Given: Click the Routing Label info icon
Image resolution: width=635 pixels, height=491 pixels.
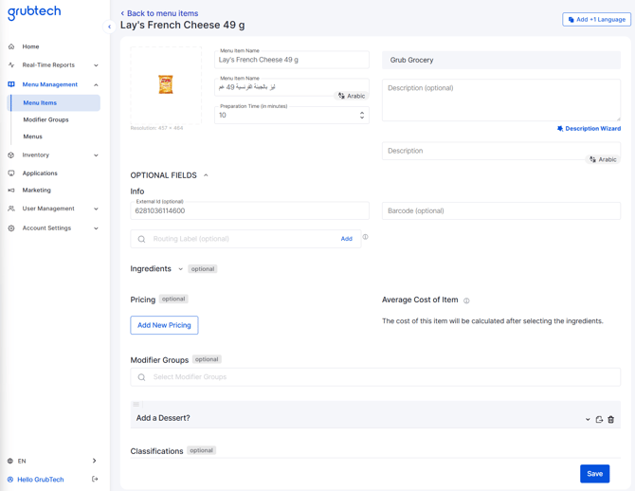Looking at the screenshot, I should click(365, 237).
